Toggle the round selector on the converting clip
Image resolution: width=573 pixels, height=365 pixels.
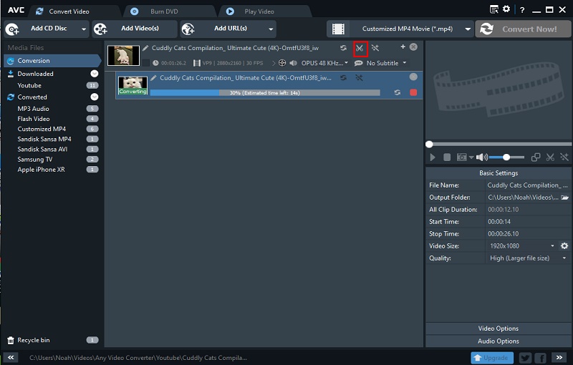(x=413, y=77)
